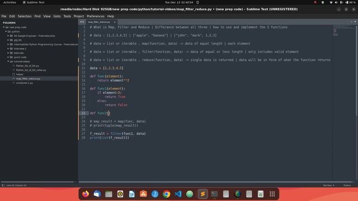The height and width of the screenshot is (201, 358).
Task: Open the Edit menu
Action: 12,16
